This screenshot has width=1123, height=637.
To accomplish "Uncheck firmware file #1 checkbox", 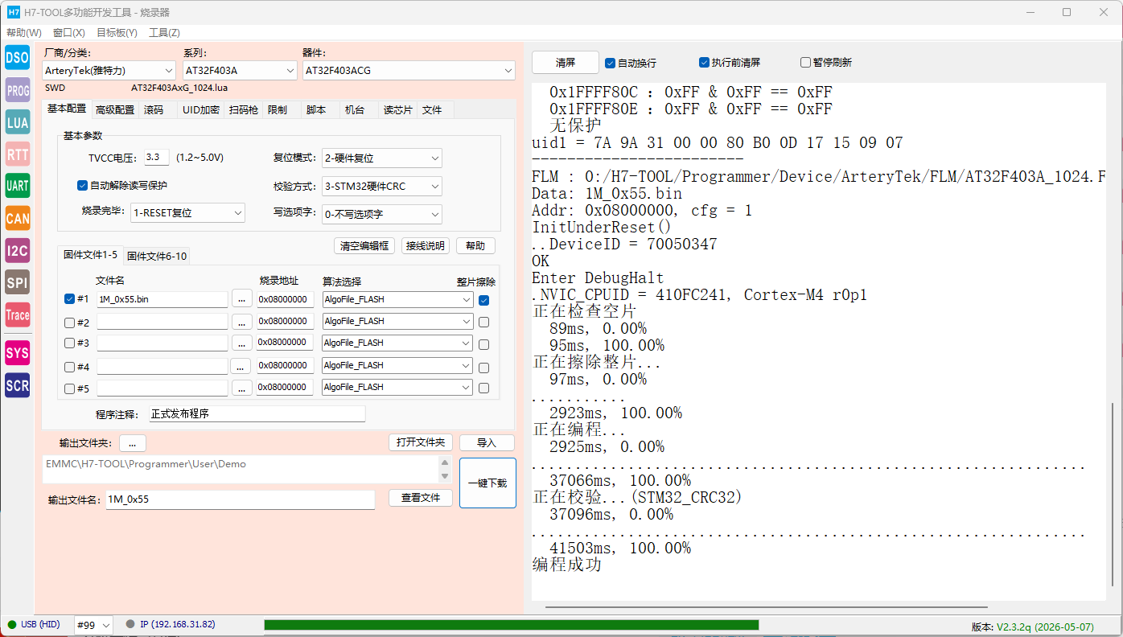I will tap(69, 299).
